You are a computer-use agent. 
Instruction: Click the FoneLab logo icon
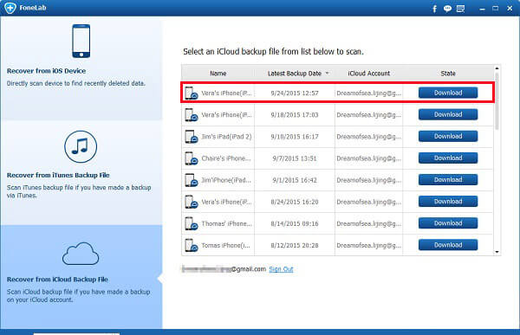click(x=10, y=8)
